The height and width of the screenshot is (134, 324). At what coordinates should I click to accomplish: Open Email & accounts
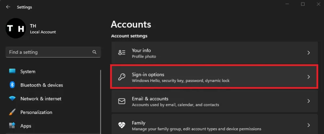(x=215, y=101)
